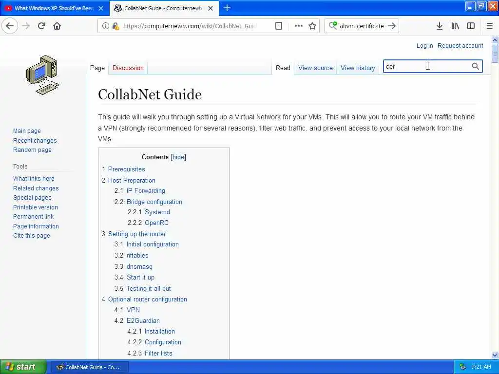
Task: Click Request account link
Action: pos(460,45)
